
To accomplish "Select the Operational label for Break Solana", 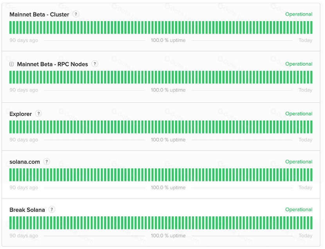I will coord(299,209).
